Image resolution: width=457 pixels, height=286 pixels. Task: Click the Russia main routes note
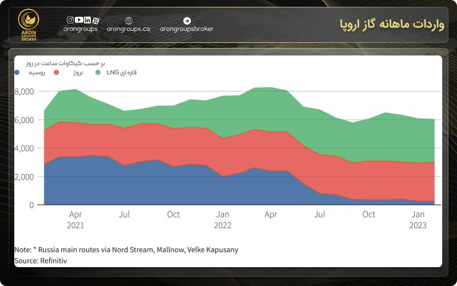(x=126, y=250)
